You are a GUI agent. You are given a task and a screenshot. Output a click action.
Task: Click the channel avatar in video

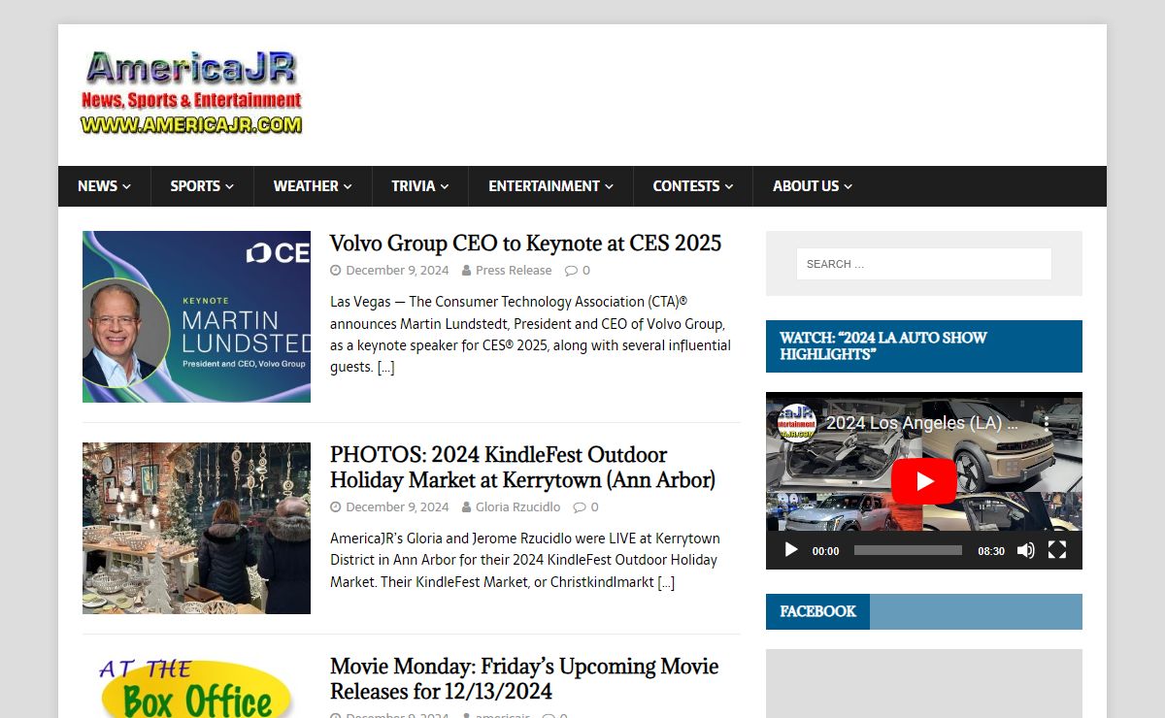click(796, 423)
